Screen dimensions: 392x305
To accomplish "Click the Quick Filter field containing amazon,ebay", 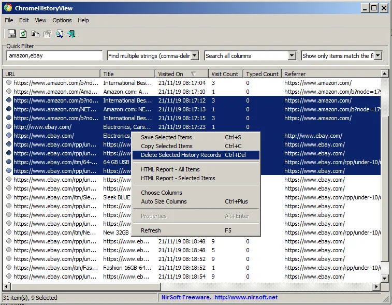I will tap(54, 55).
